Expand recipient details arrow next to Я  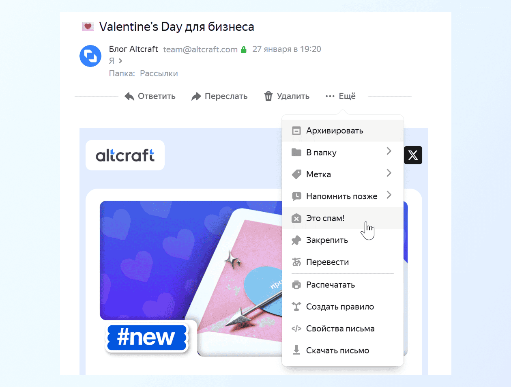point(120,61)
